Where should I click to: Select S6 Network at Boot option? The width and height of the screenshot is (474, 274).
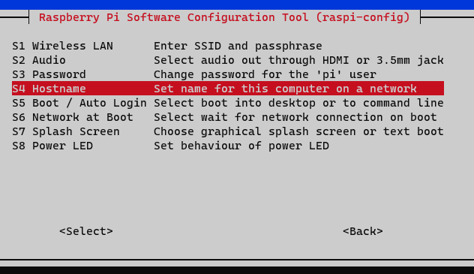(228, 117)
